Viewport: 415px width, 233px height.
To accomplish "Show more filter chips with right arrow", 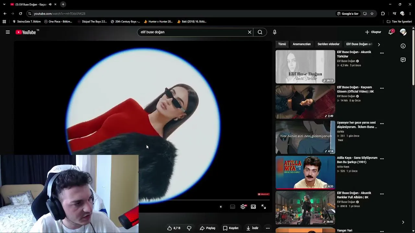I will point(379,44).
